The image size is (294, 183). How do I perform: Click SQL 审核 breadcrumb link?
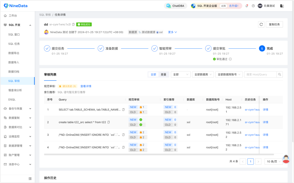(x=45, y=15)
